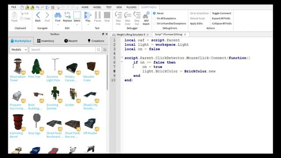Click the New file icon in quick toolbar

(22, 7)
